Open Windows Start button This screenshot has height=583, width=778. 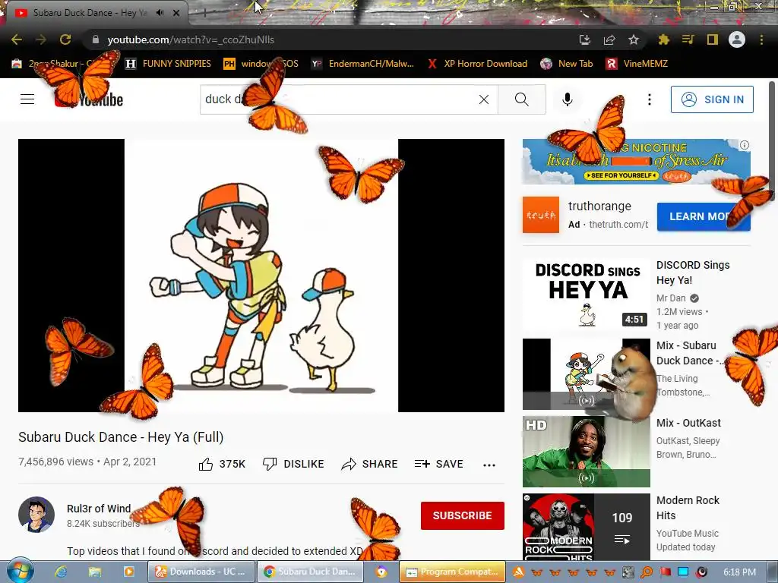[x=20, y=571]
